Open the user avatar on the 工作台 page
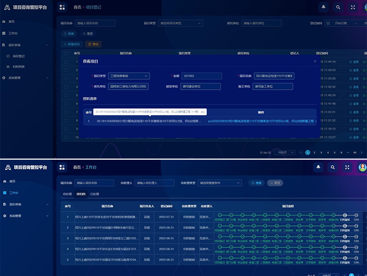Screen dimensions: 367x276 coord(362,167)
